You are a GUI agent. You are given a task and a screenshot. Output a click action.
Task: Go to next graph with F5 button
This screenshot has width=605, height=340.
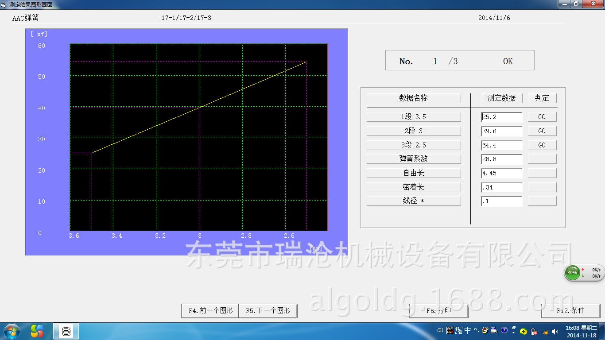tap(268, 311)
